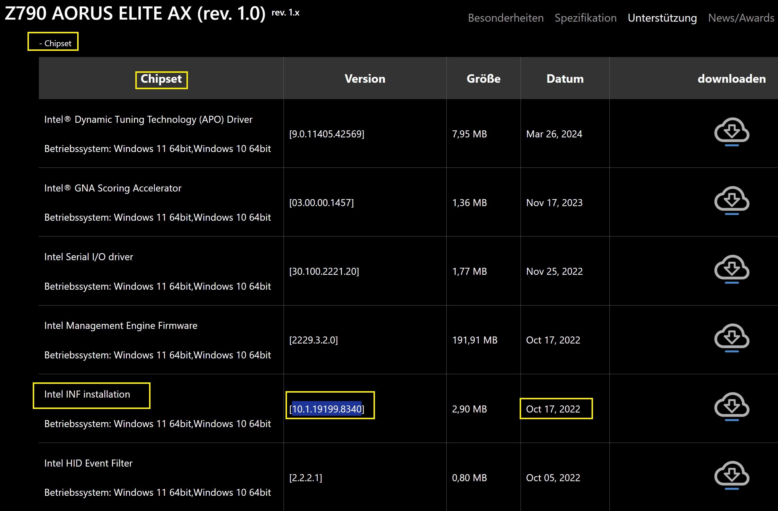Image resolution: width=778 pixels, height=511 pixels.
Task: Download Intel Management Engine Firmware
Action: tap(731, 337)
